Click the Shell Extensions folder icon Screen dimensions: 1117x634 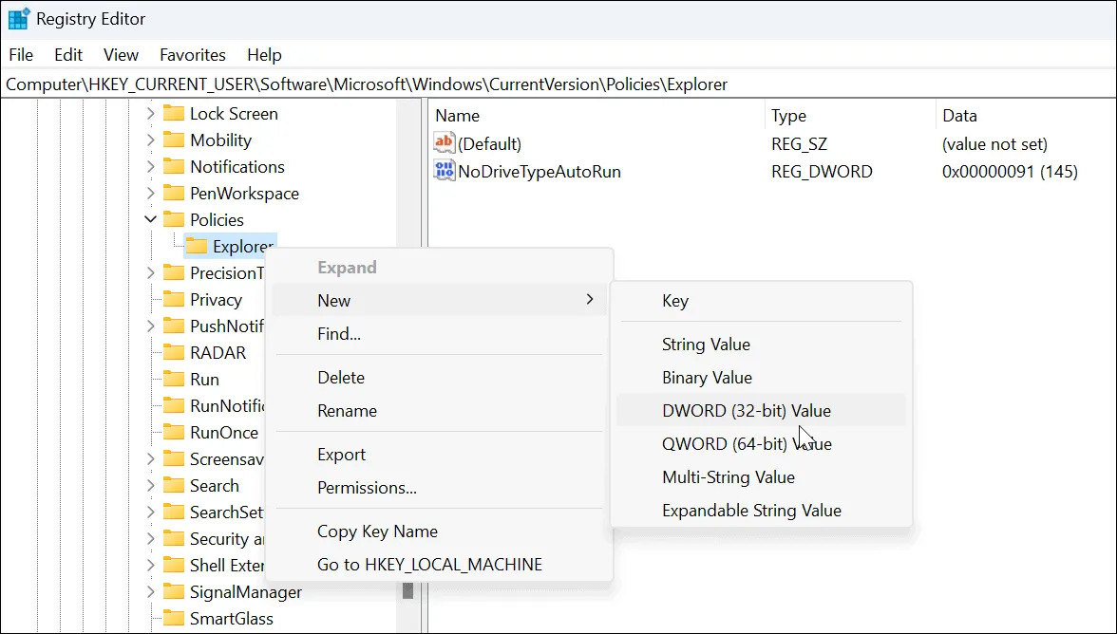174,565
